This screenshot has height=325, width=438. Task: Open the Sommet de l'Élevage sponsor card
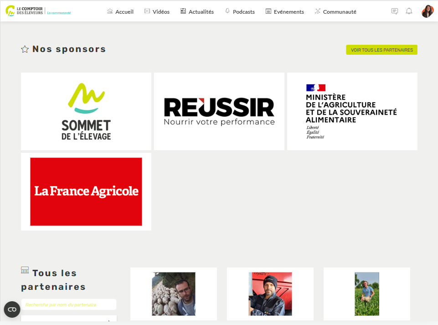pyautogui.click(x=86, y=111)
